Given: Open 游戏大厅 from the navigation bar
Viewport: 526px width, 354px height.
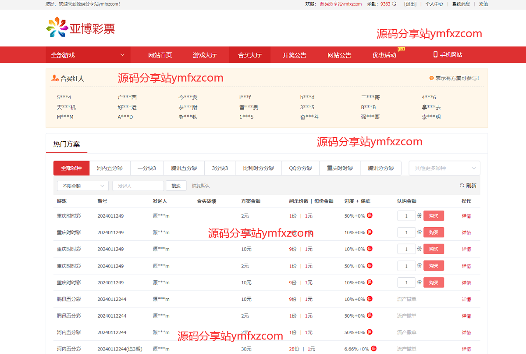Looking at the screenshot, I should click(205, 55).
